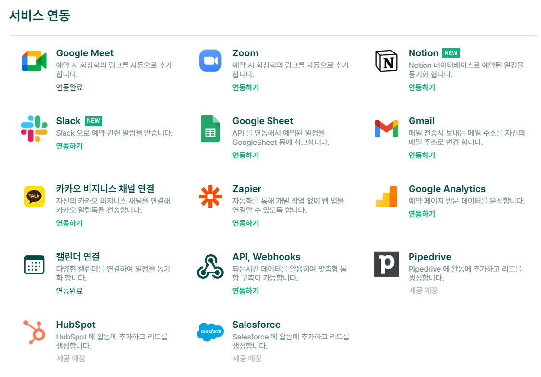Image resolution: width=541 pixels, height=377 pixels.
Task: Click the Zoom title text
Action: (245, 53)
